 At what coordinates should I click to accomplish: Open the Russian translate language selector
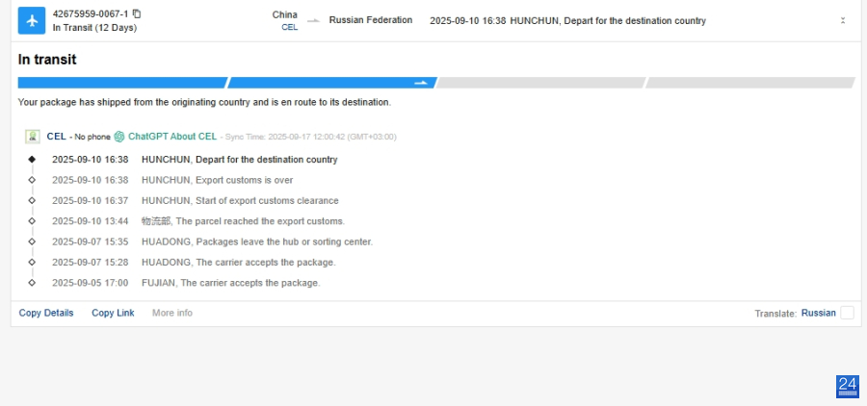click(818, 313)
